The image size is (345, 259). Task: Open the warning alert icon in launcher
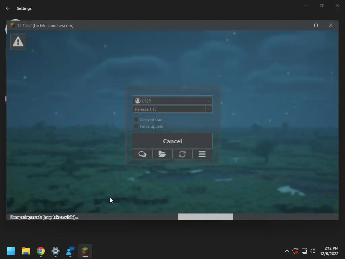[18, 41]
